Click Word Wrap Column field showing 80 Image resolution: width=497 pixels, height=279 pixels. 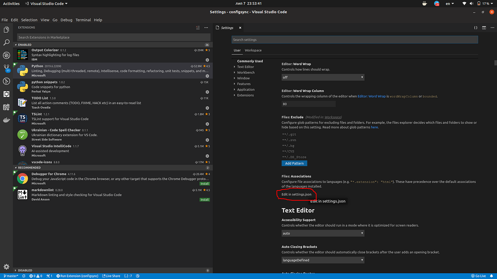[308, 104]
